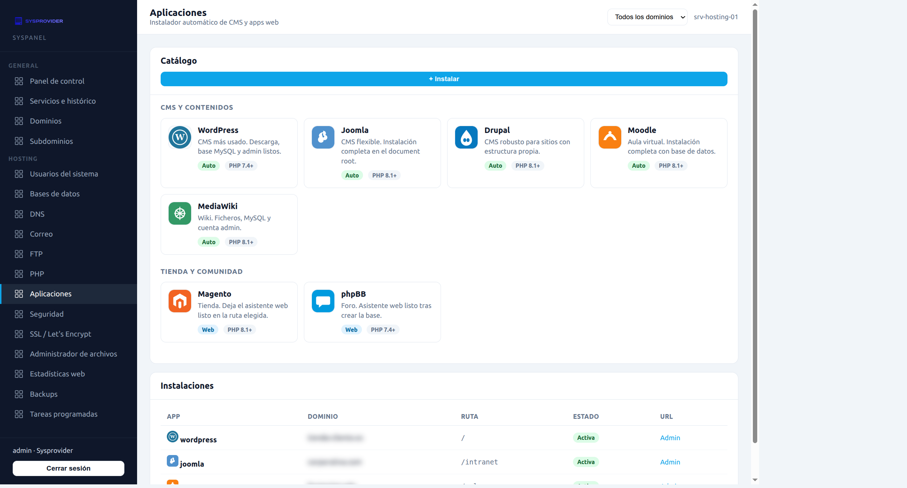This screenshot has height=488, width=907.
Task: Open Admin link for wordpress row
Action: tap(670, 438)
